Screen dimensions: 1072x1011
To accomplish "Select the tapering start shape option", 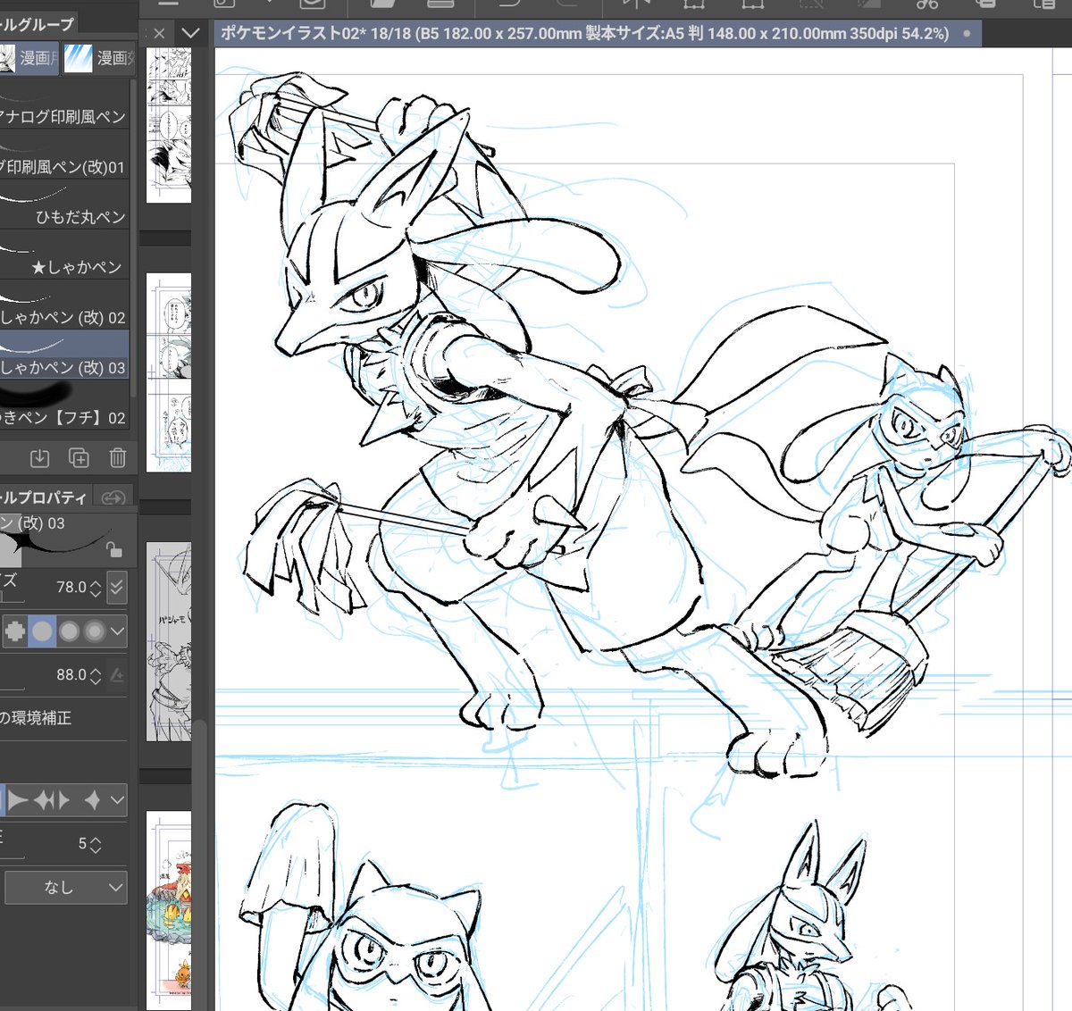I will pos(18,800).
